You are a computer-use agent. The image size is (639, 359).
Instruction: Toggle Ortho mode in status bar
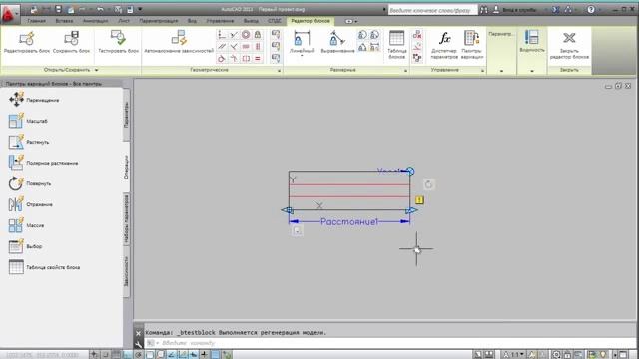point(127,355)
